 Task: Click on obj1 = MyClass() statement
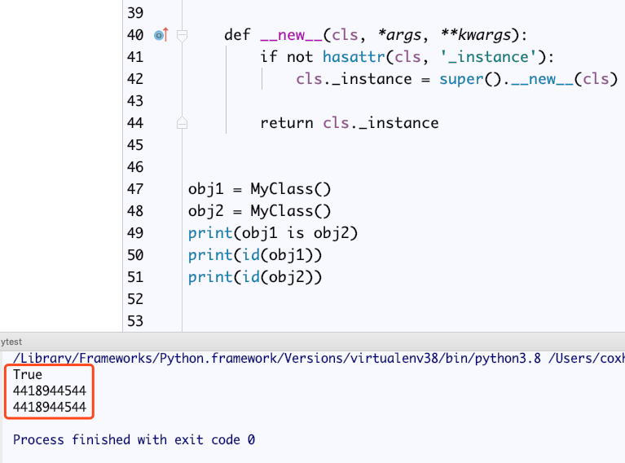259,189
